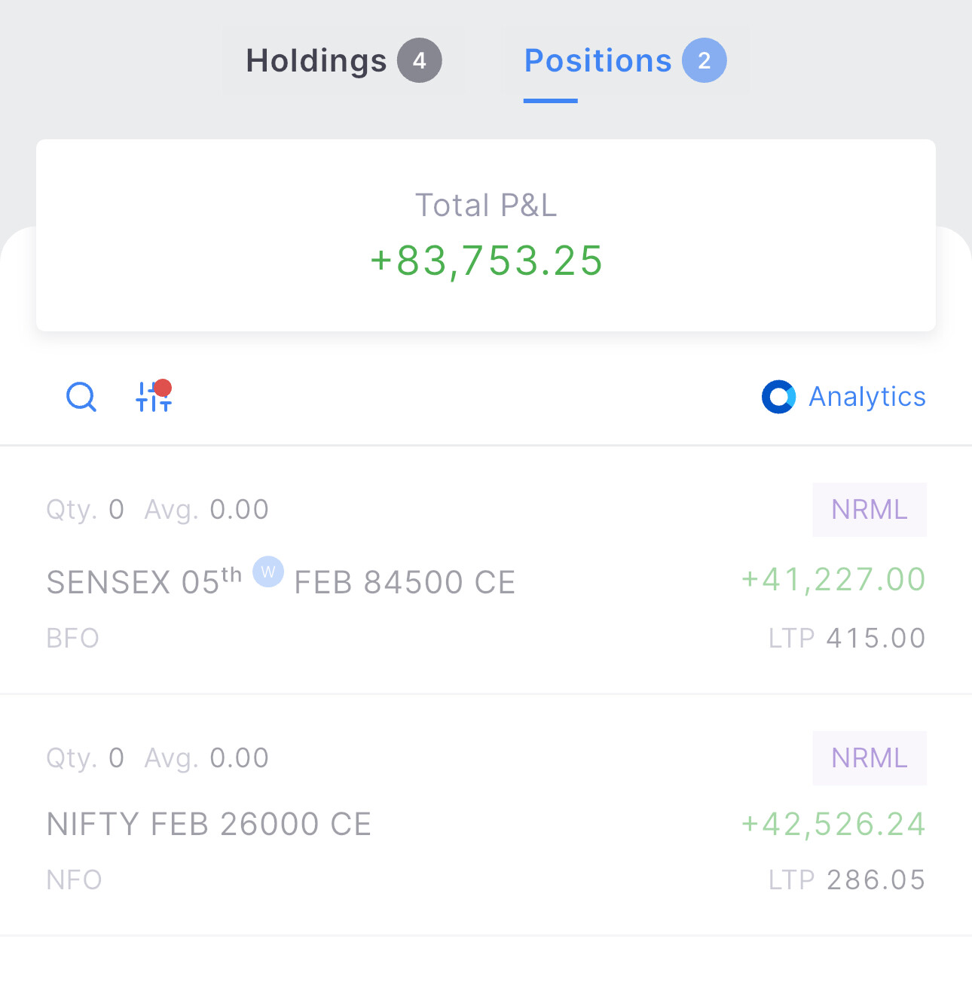Open the search magnifier icon

click(x=81, y=397)
